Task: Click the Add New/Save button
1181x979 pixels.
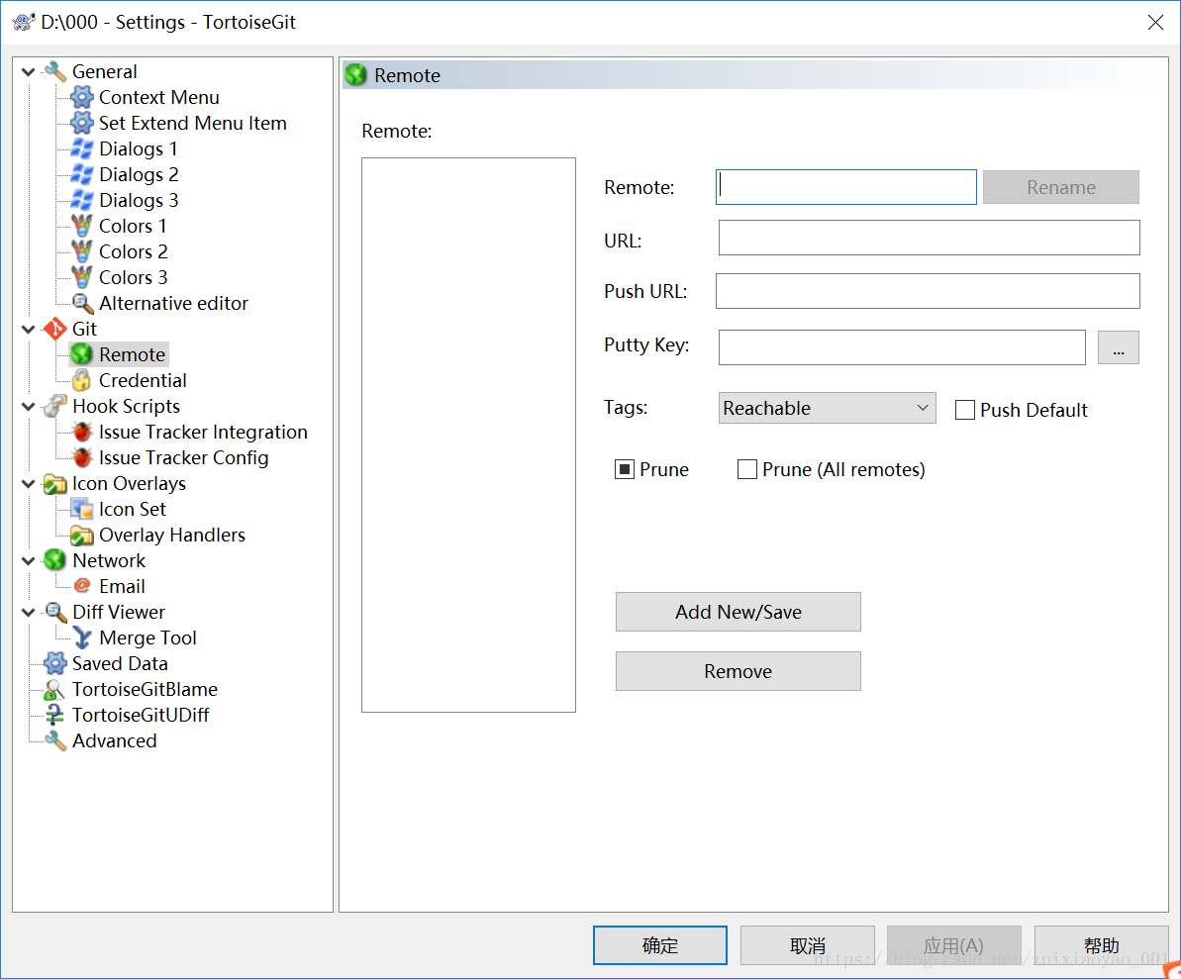Action: click(738, 612)
